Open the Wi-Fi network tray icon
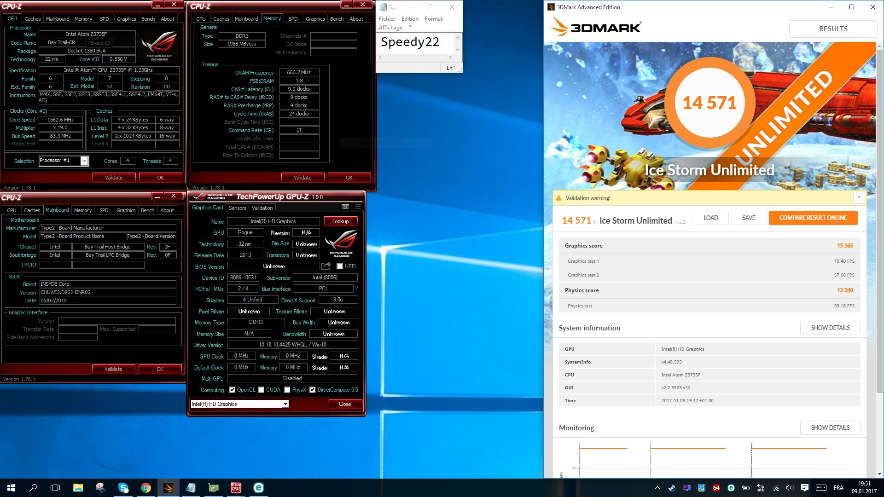The height and width of the screenshot is (497, 884). click(775, 488)
